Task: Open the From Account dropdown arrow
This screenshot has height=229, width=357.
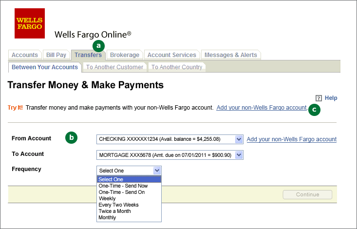Action: [x=239, y=139]
